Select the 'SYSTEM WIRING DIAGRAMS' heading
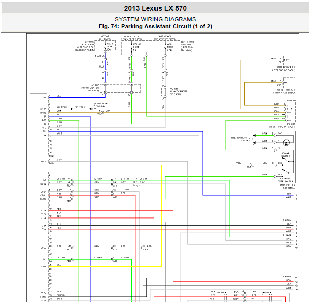The image size is (309, 302). point(156,19)
